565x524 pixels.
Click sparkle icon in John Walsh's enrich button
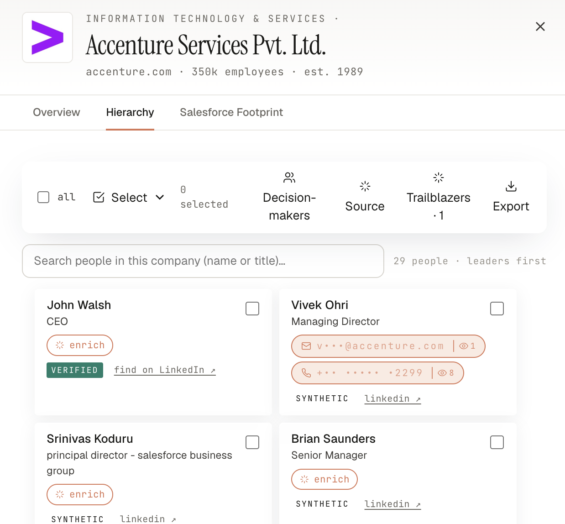[x=60, y=345]
